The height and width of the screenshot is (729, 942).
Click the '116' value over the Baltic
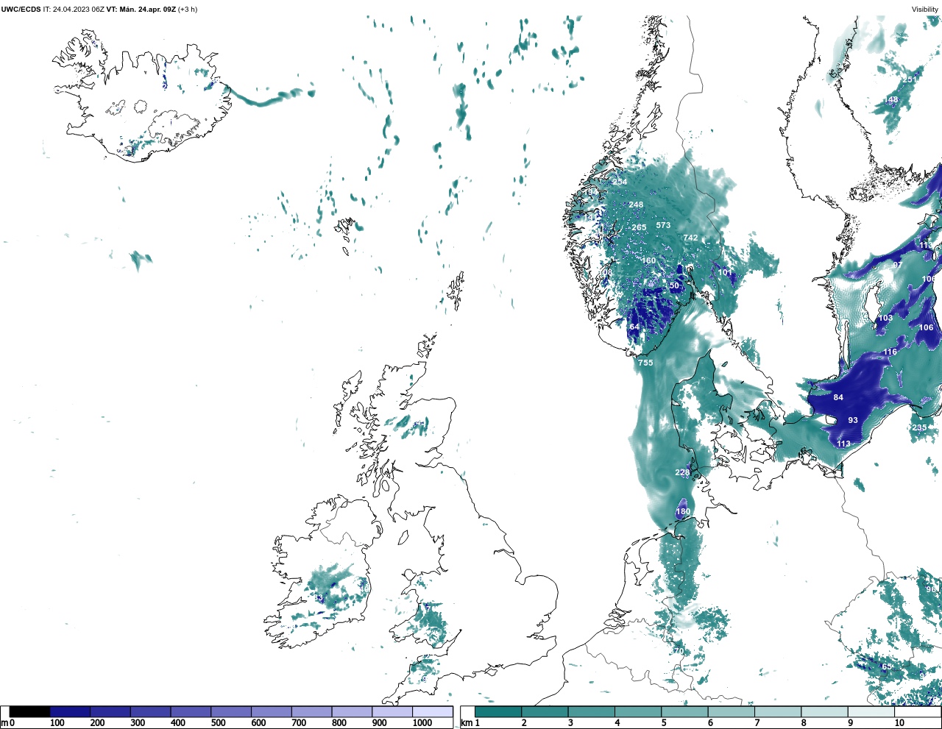coord(890,352)
